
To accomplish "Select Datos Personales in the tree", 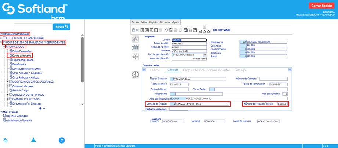I will pyautogui.click(x=22, y=51).
